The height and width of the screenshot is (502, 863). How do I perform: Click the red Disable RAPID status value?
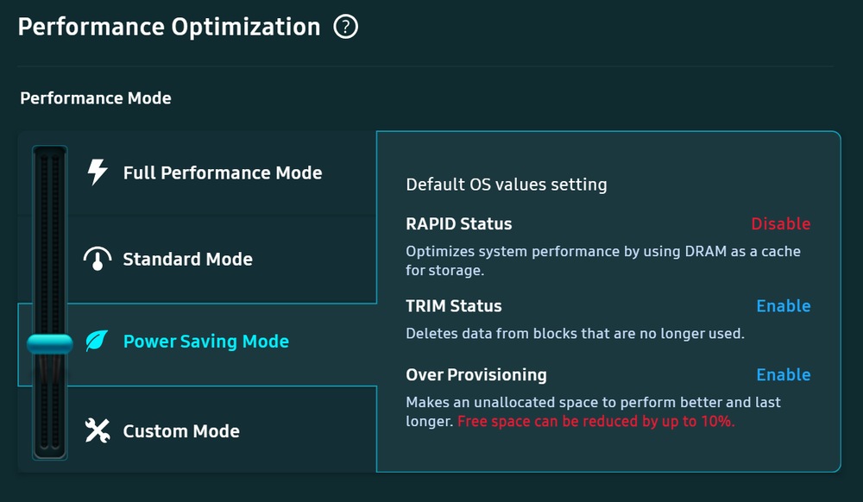pos(780,223)
